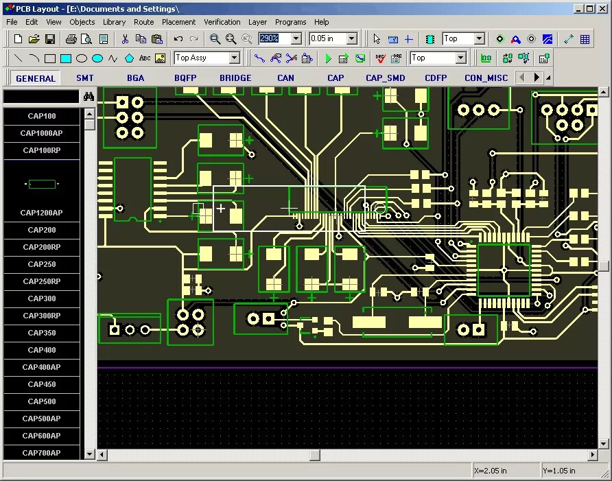Switch to the CAP_SMD library tab
The image size is (612, 481).
[x=385, y=78]
